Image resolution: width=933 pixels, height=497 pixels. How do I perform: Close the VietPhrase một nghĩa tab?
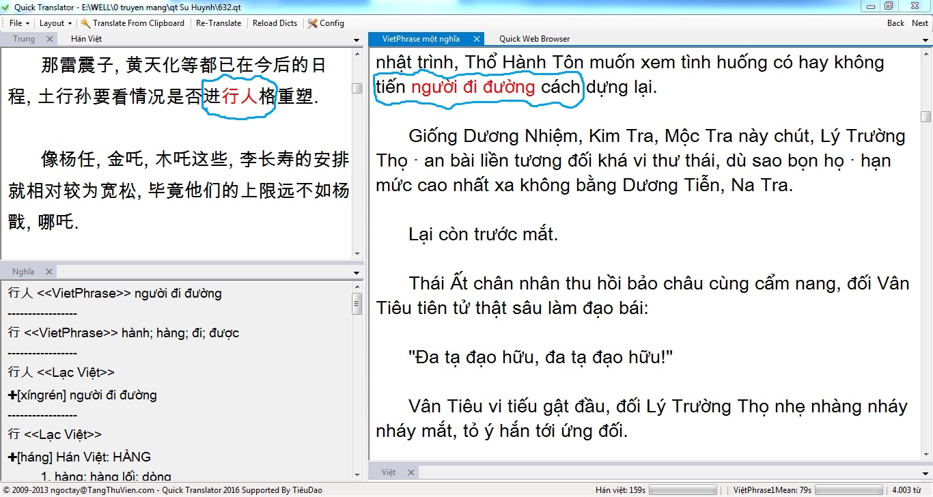coord(476,39)
